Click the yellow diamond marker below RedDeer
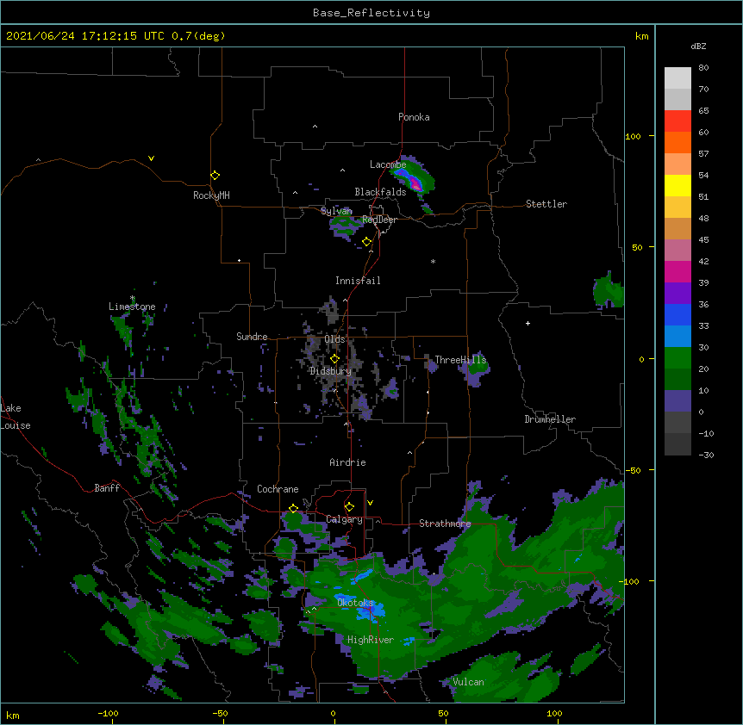This screenshot has height=725, width=743. (x=366, y=242)
